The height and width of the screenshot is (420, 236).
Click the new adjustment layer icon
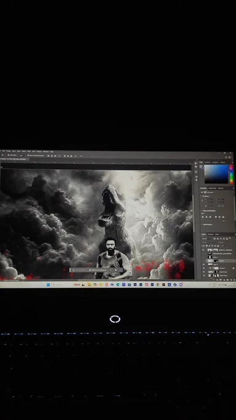(x=224, y=280)
